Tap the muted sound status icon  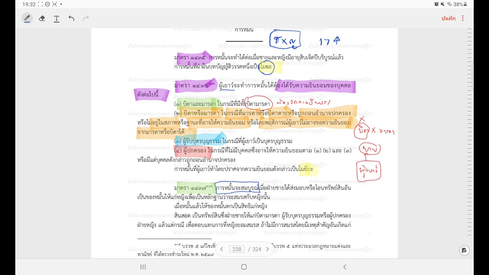click(x=442, y=4)
